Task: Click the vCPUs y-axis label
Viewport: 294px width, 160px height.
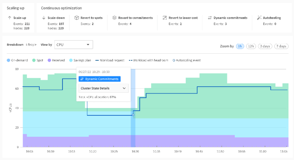Action: tap(10, 108)
